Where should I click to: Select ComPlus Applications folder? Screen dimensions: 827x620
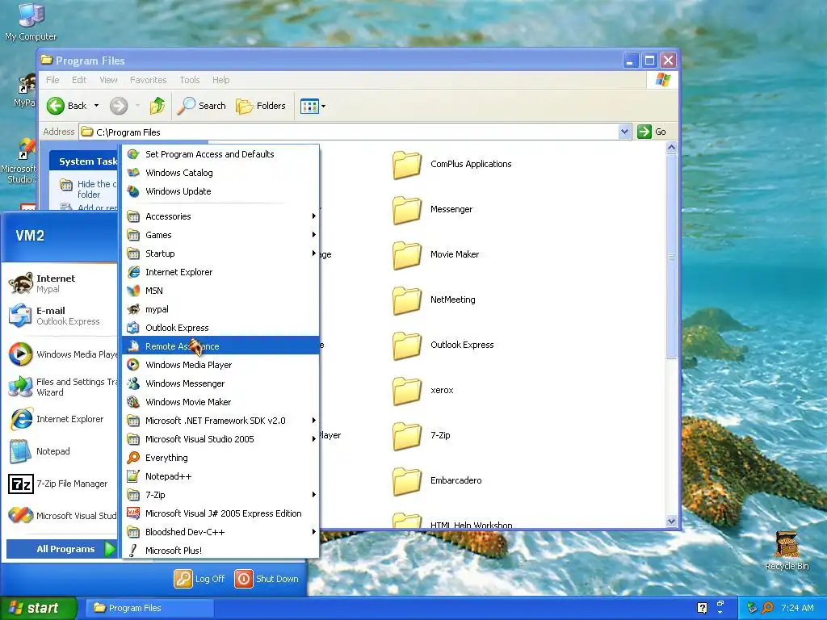(x=452, y=164)
